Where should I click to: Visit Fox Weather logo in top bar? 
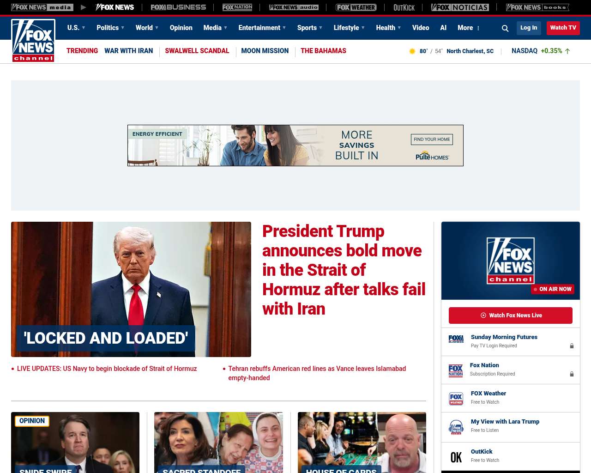[x=356, y=7]
